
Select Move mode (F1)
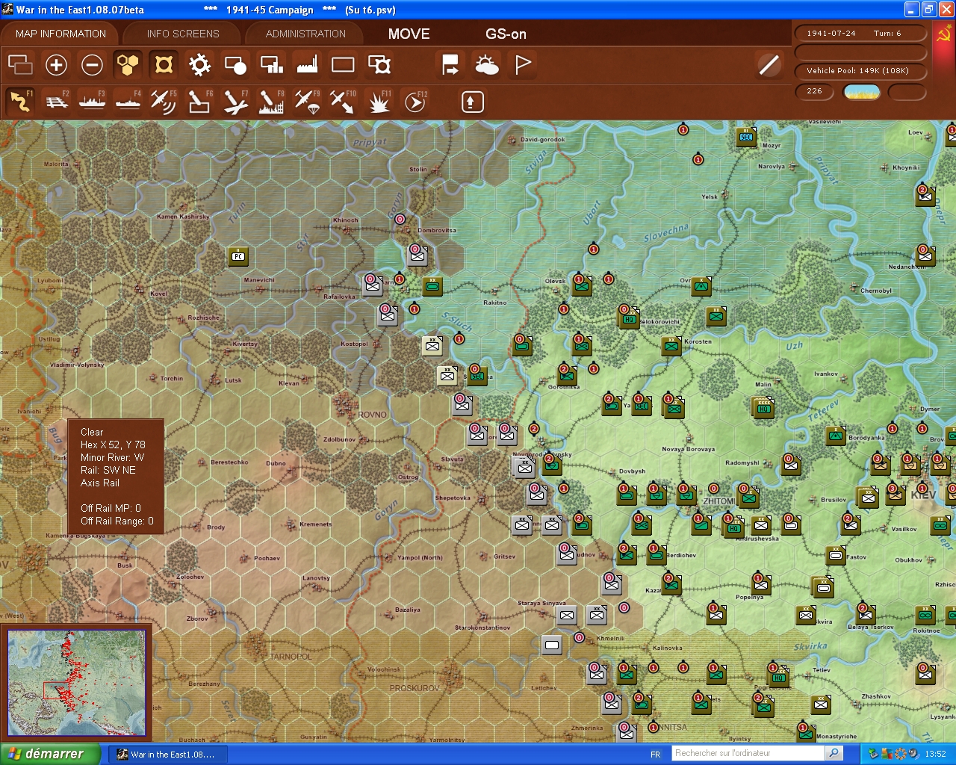(x=20, y=102)
